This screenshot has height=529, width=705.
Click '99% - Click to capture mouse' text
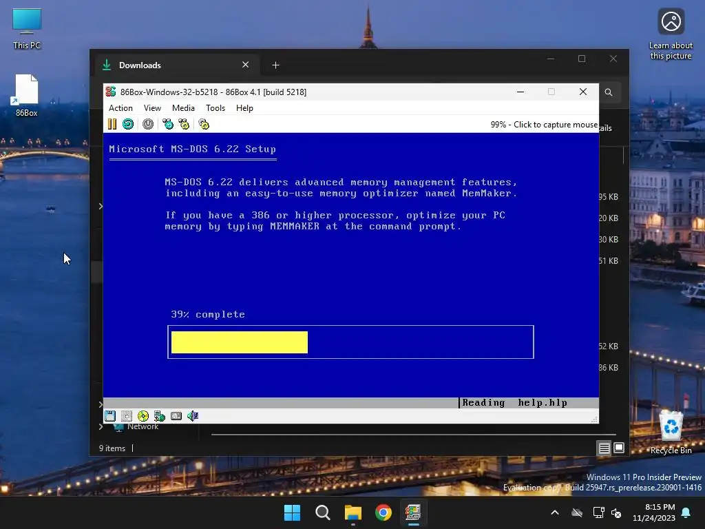[x=544, y=125]
